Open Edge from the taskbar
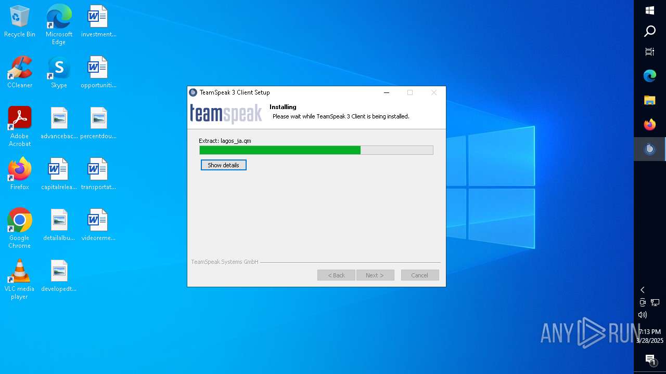 pyautogui.click(x=650, y=76)
